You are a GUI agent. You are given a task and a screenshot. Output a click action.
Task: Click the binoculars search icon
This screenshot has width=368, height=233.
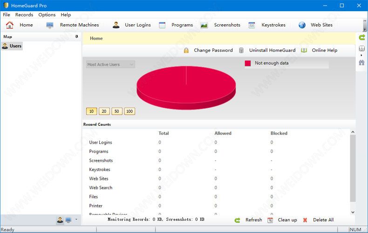361,62
